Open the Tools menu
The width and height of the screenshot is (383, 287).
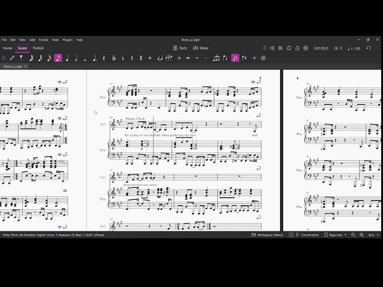point(56,40)
